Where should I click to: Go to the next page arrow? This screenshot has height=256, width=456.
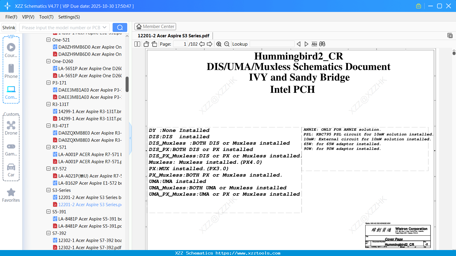point(210,44)
